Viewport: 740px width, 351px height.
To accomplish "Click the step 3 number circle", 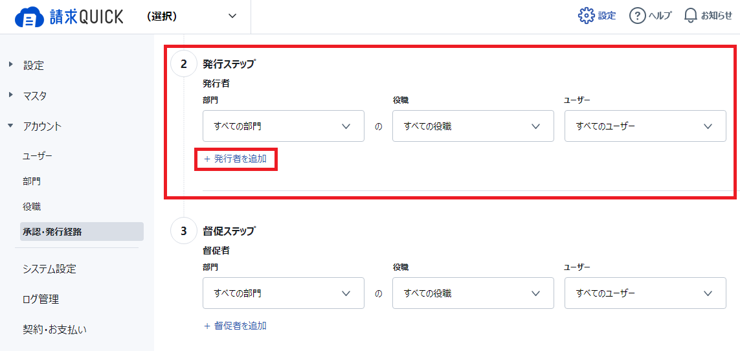I will point(184,231).
